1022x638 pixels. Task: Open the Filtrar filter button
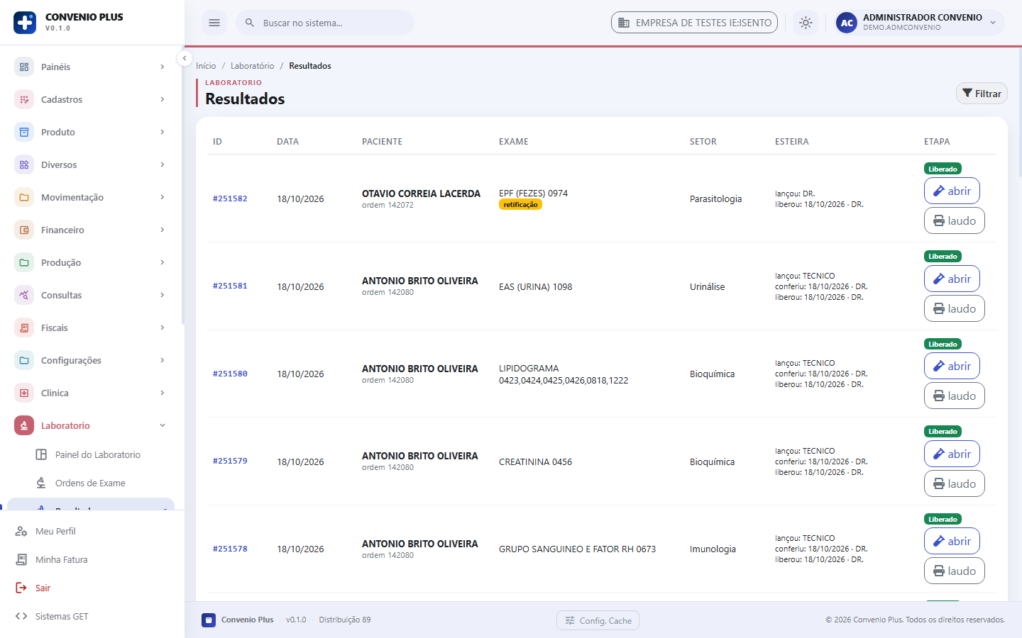pos(982,94)
